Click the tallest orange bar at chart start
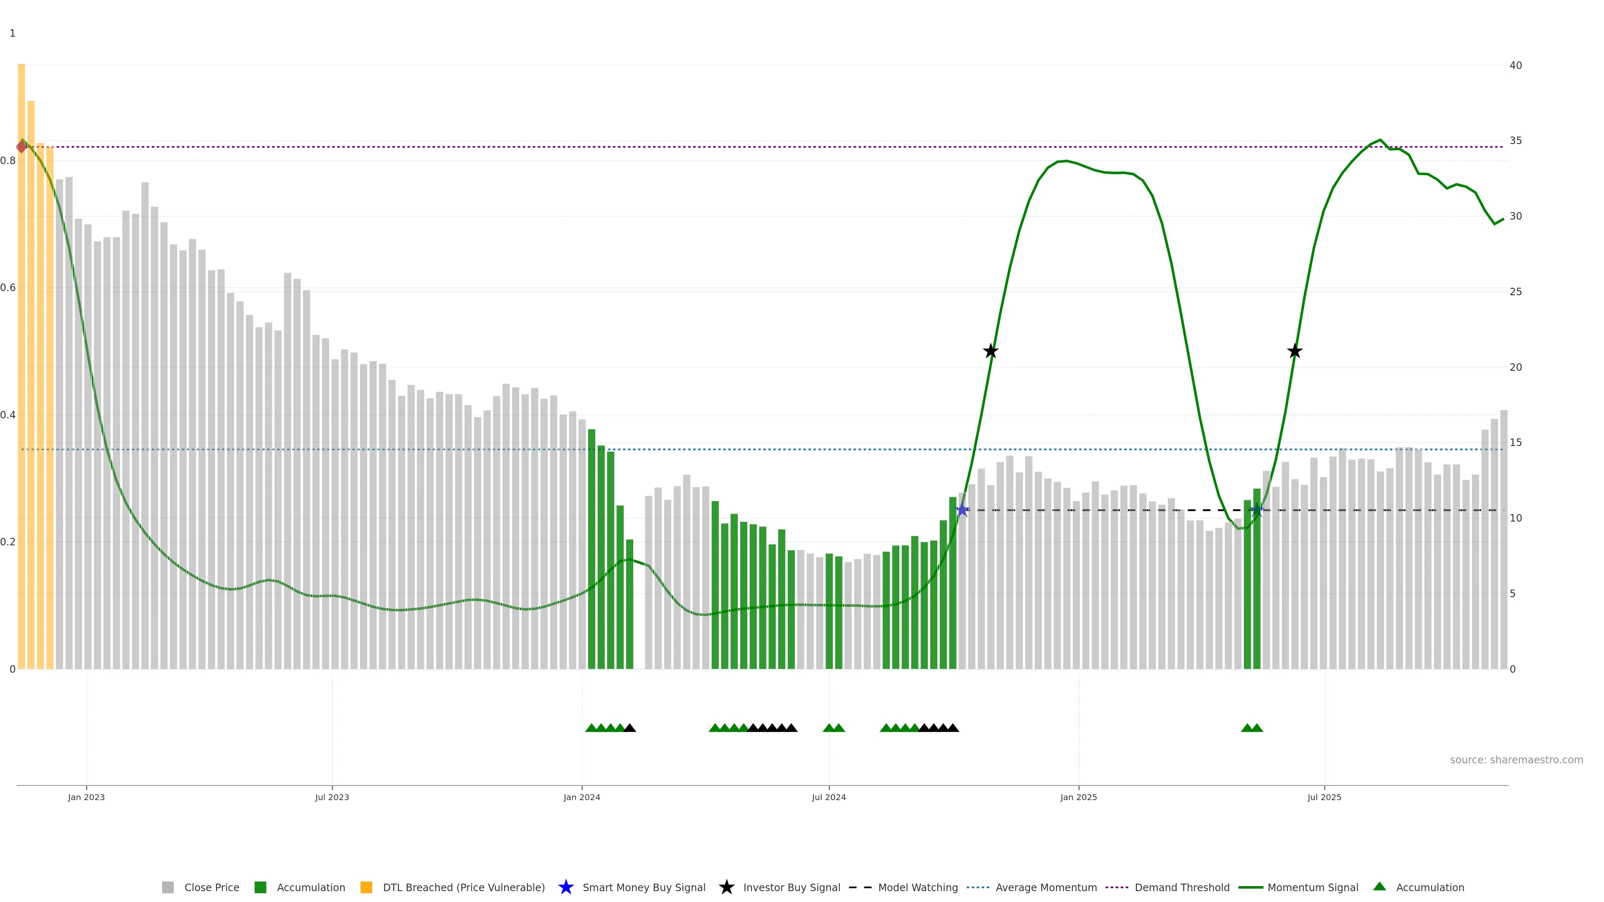Viewport: 1604px width, 902px height. 21,311
